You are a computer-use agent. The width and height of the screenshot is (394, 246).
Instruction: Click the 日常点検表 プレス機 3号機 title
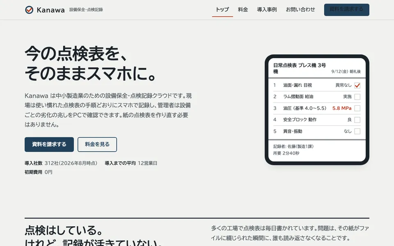(x=300, y=68)
